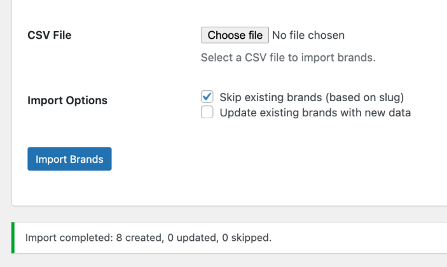Click the CSV File field label
The height and width of the screenshot is (267, 447).
click(50, 36)
